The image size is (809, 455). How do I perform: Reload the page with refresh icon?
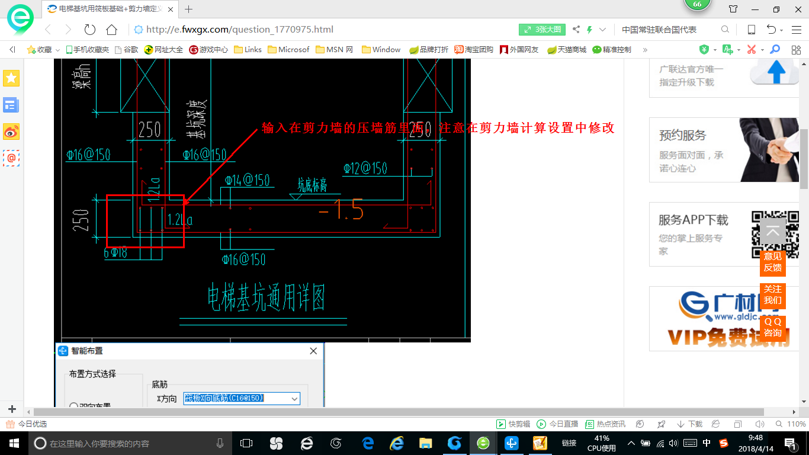[x=90, y=30]
